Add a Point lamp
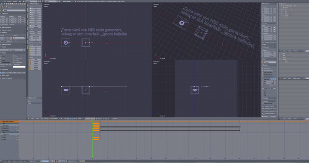The image size is (309, 163). [x=35, y=47]
